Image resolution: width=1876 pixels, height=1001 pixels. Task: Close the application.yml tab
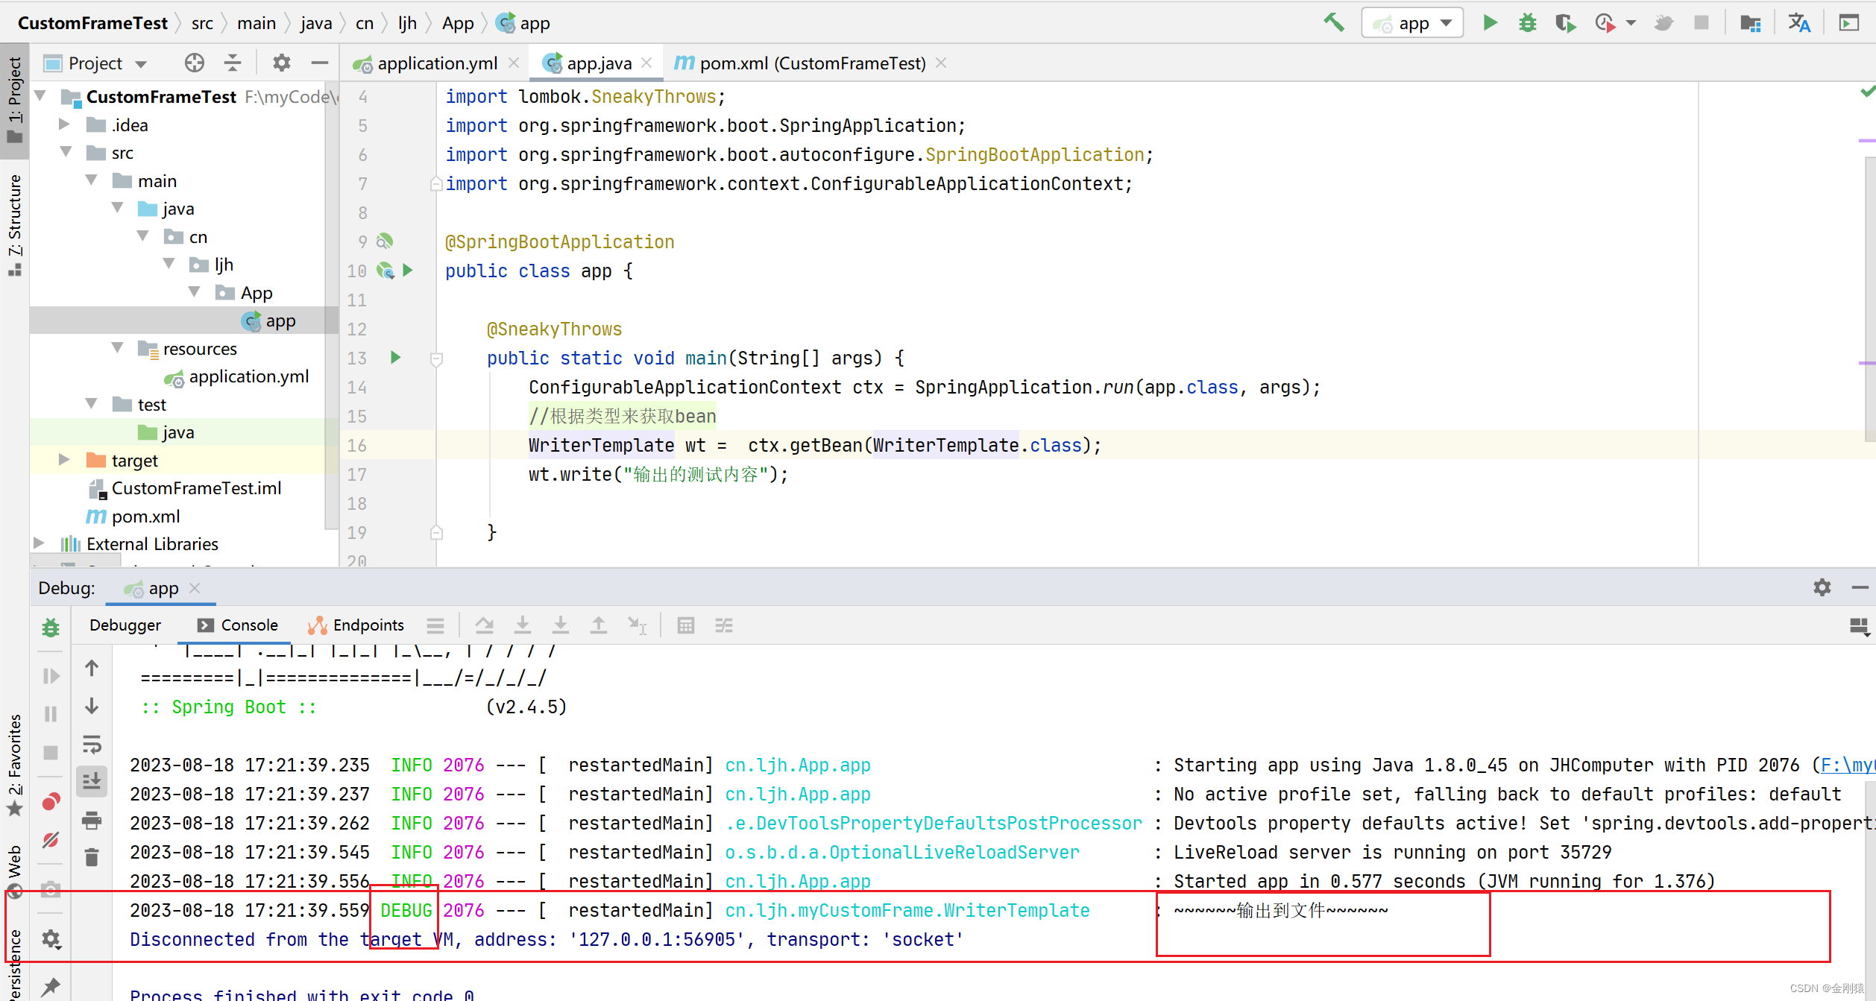click(x=513, y=63)
